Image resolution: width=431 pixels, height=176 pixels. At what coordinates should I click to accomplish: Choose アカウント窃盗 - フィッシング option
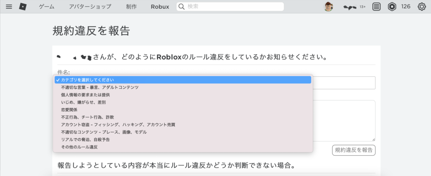coord(183,125)
